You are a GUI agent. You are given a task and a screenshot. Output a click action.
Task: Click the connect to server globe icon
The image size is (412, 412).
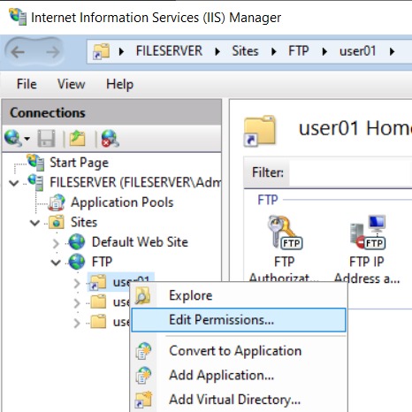[13, 138]
